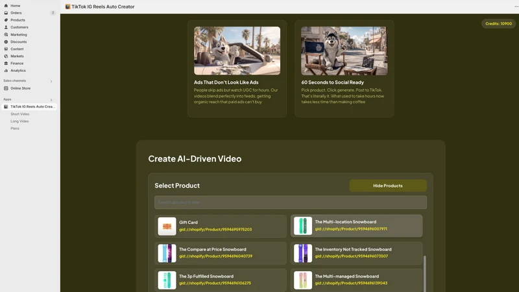Click the Discounts badge icon
The width and height of the screenshot is (519, 292).
click(x=6, y=42)
